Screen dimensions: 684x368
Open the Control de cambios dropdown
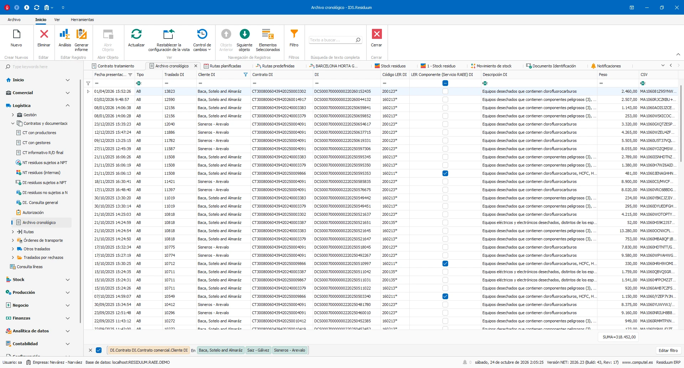[x=202, y=41]
